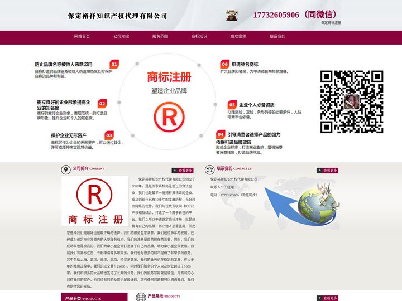402x301 pixels.
Task: Click the contact line 联系人：王经理
Action: click(x=222, y=187)
